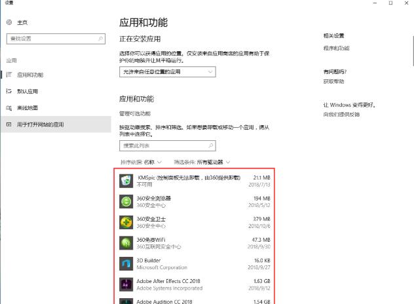The height and width of the screenshot is (304, 414).
Task: Click the home icon beside 主页
Action: 9,22
